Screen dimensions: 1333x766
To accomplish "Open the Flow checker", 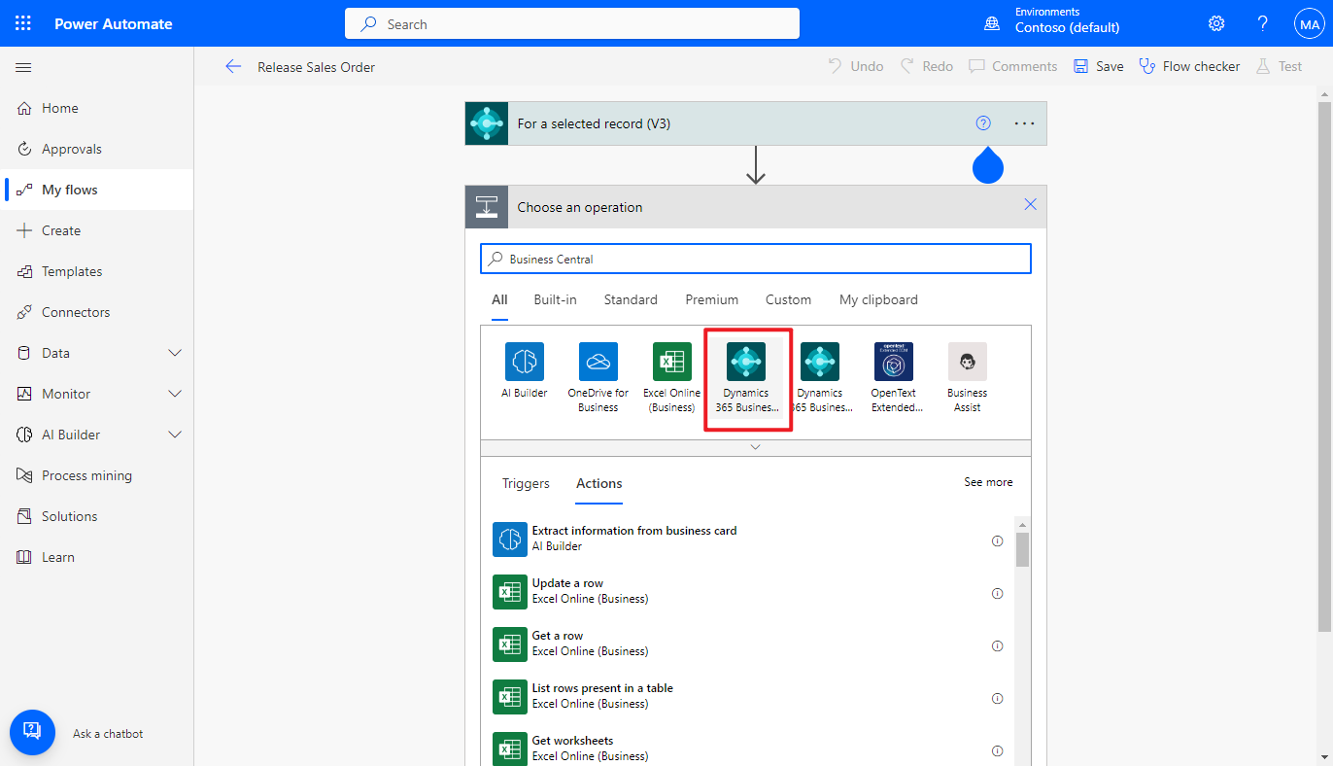I will pos(1189,65).
